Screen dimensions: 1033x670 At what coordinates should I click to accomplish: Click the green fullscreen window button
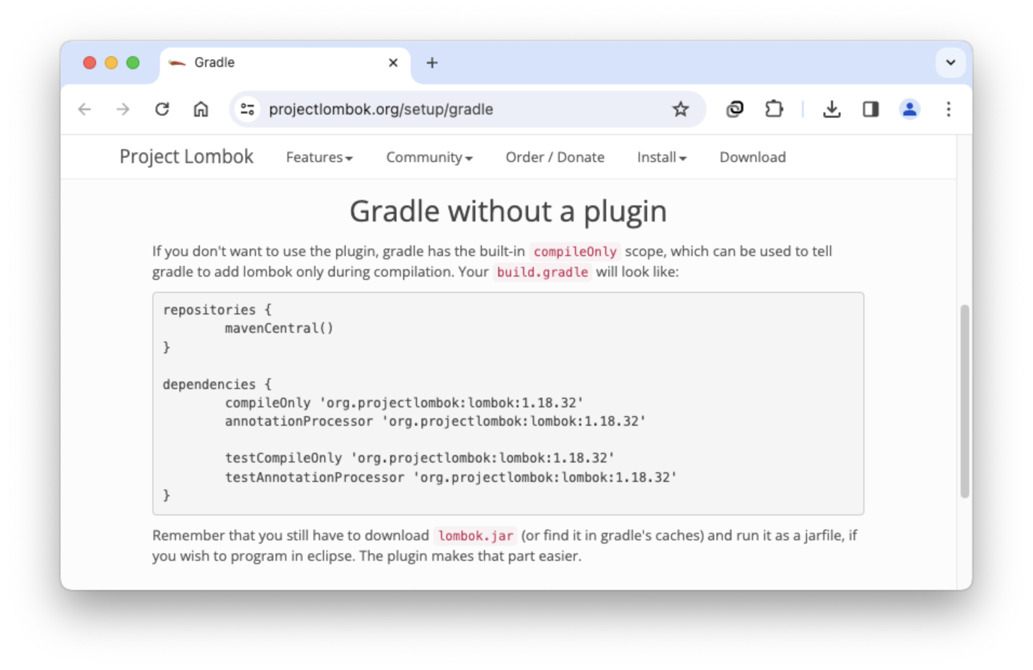click(133, 63)
